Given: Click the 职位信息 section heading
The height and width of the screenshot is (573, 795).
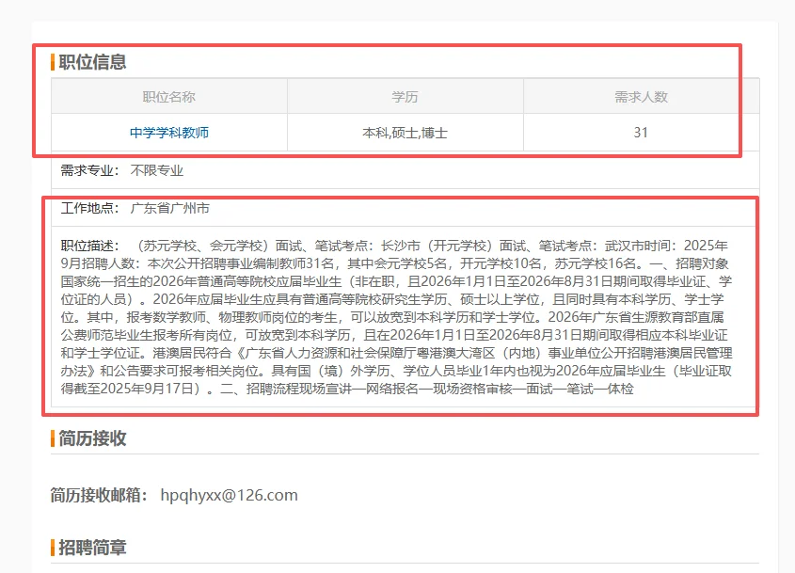Looking at the screenshot, I should click(x=92, y=62).
